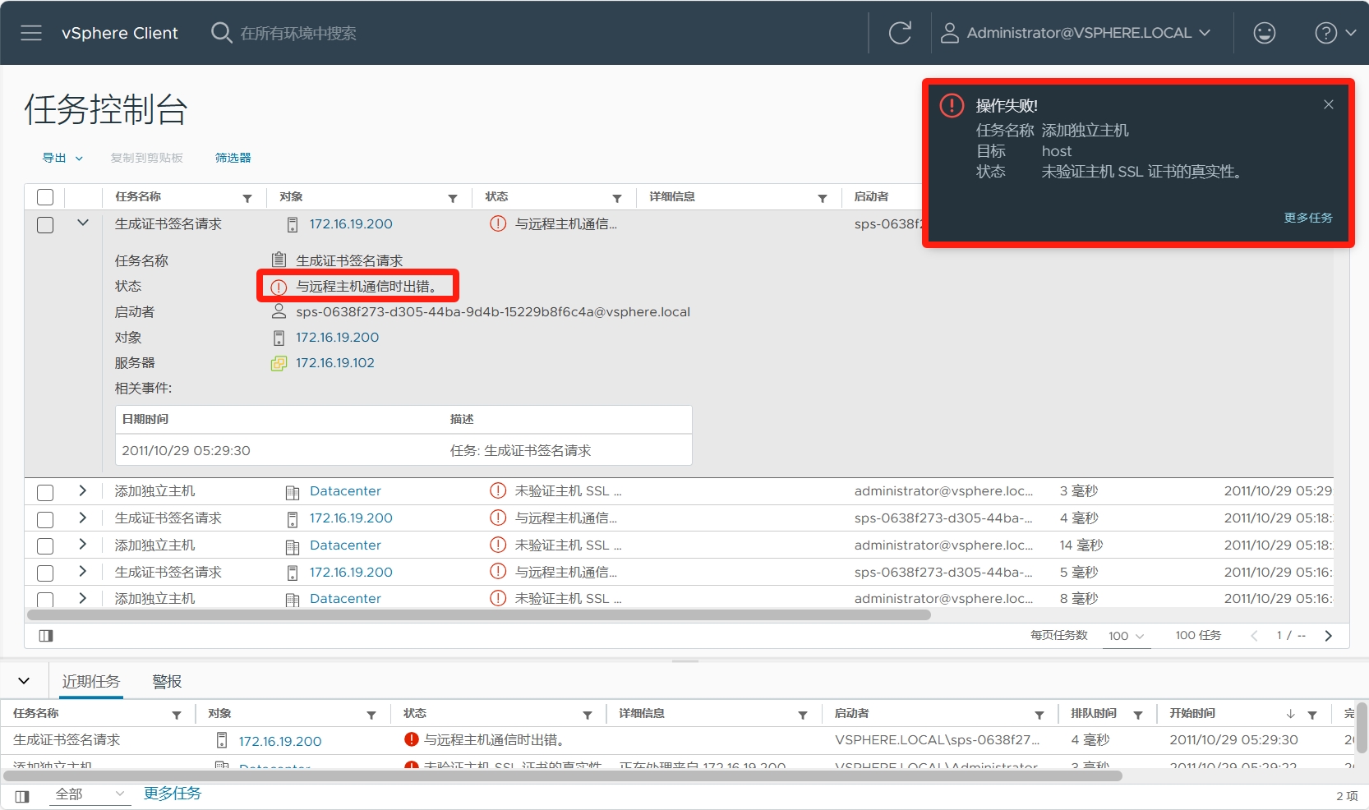Click the 筛选器 filter button

coord(233,158)
